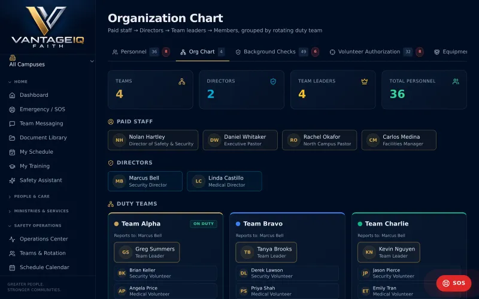Click the Dashboard home icon
Viewport: 479px width, 299px height.
pos(12,95)
